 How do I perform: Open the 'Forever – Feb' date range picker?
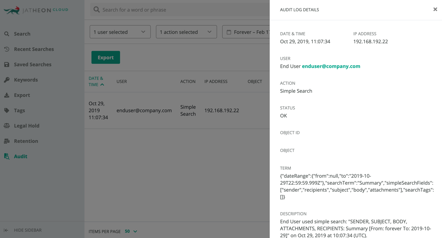coord(246,32)
